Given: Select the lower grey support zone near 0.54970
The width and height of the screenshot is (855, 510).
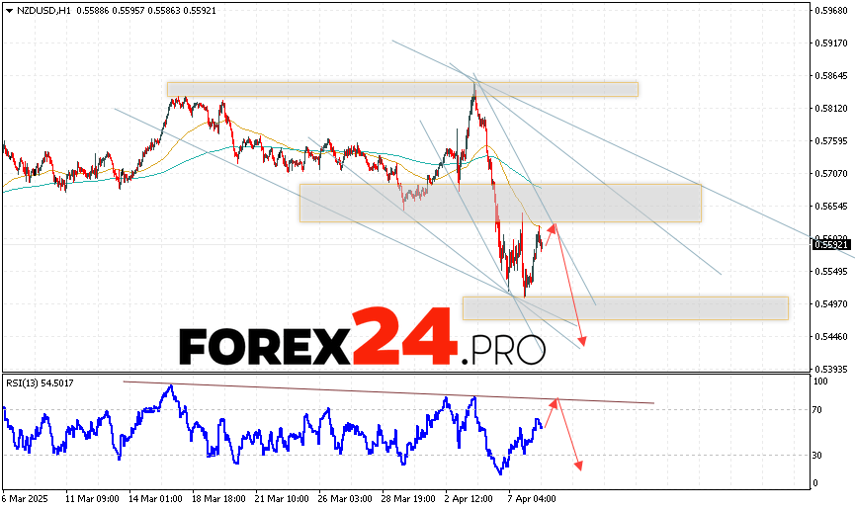Looking at the screenshot, I should coord(625,307).
